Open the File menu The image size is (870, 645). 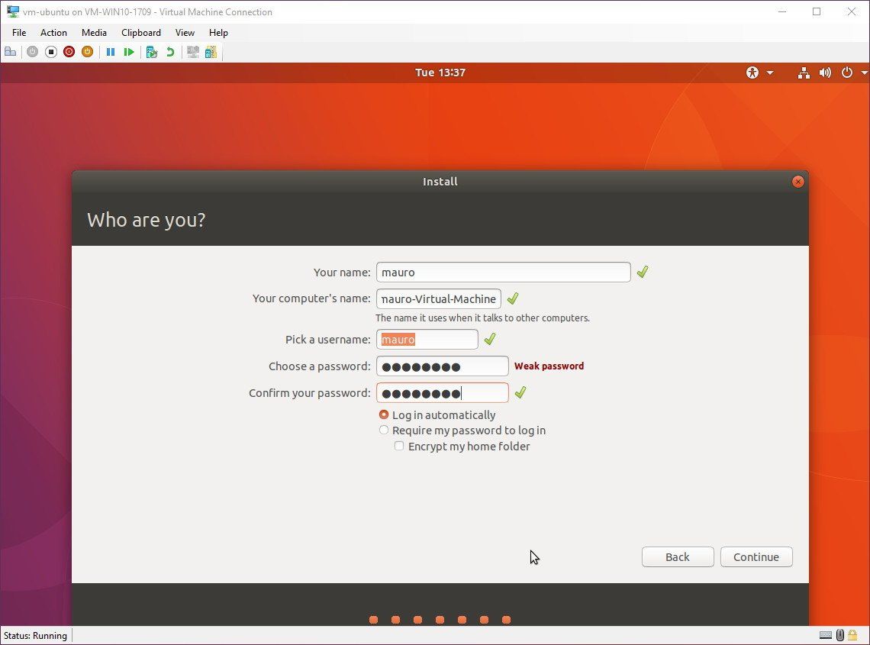click(x=19, y=33)
